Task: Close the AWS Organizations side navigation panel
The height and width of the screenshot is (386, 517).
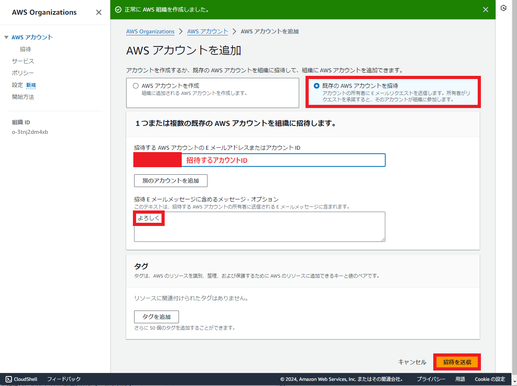Action: (x=99, y=12)
